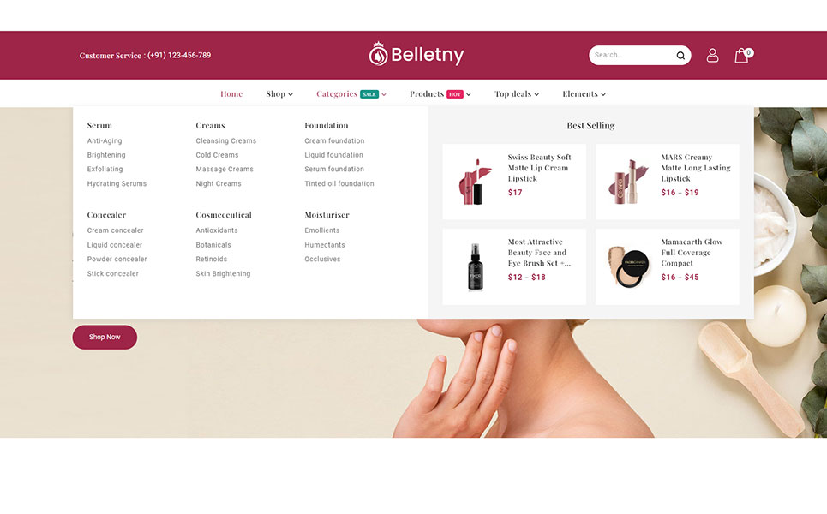Click the HOT badge next to Products

[x=455, y=94]
